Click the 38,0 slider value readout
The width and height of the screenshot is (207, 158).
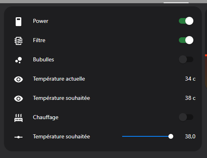pos(190,136)
